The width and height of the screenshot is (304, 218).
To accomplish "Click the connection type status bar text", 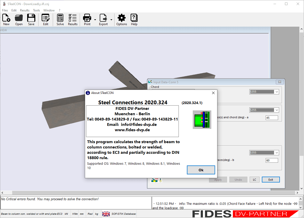I will click(31, 214).
